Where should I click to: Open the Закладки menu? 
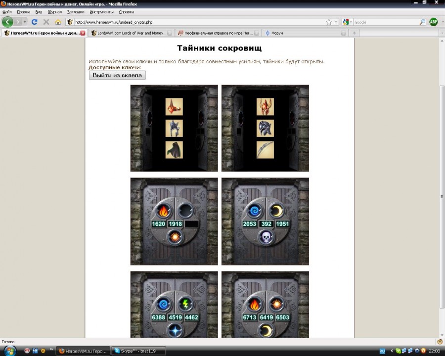(x=75, y=11)
